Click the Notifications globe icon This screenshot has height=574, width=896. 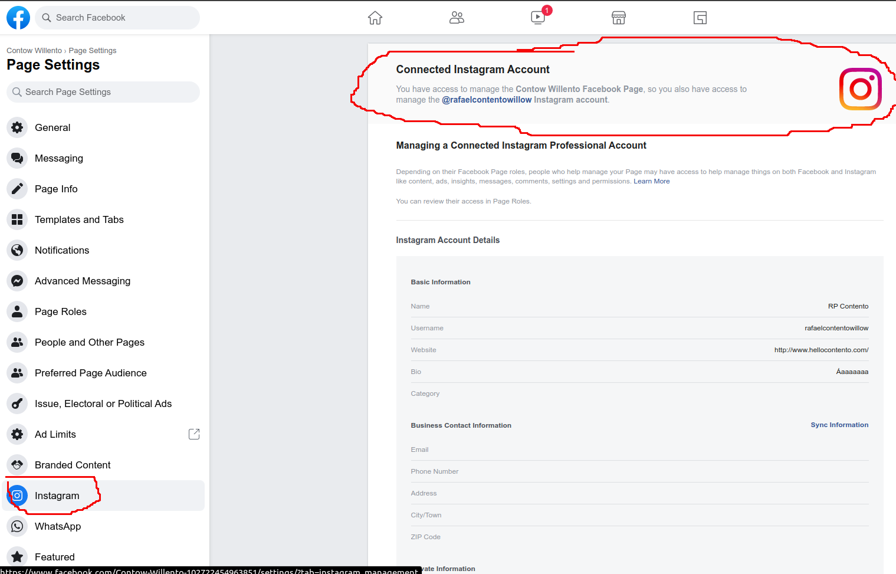coord(18,250)
